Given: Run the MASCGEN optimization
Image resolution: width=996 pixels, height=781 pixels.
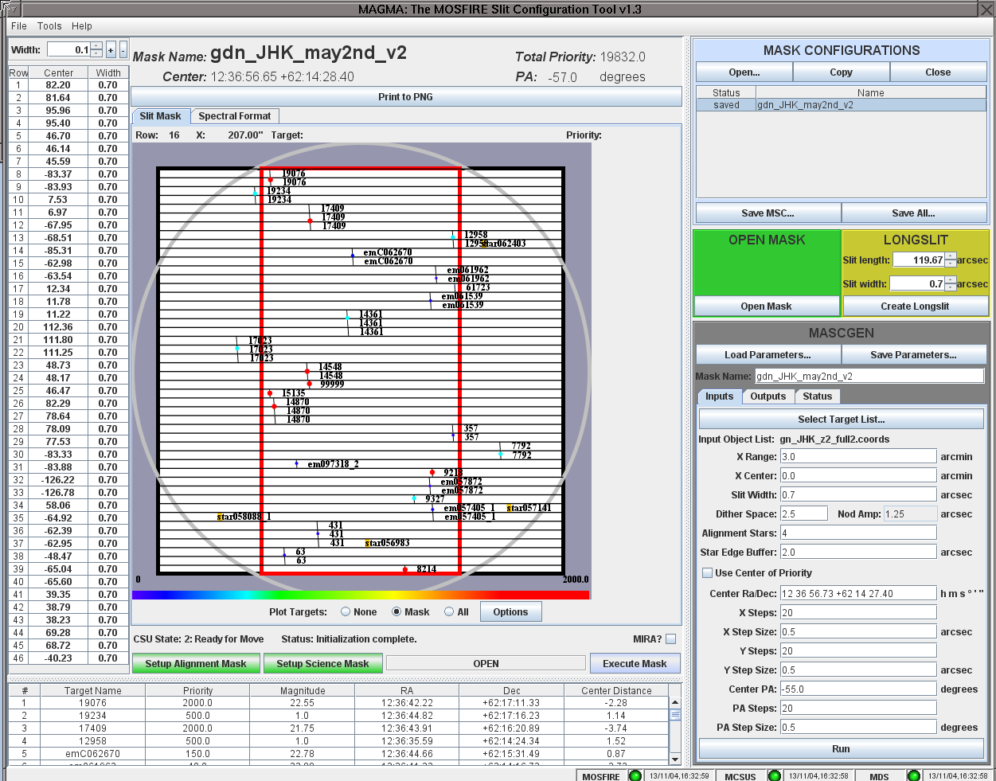Looking at the screenshot, I should tap(842, 749).
